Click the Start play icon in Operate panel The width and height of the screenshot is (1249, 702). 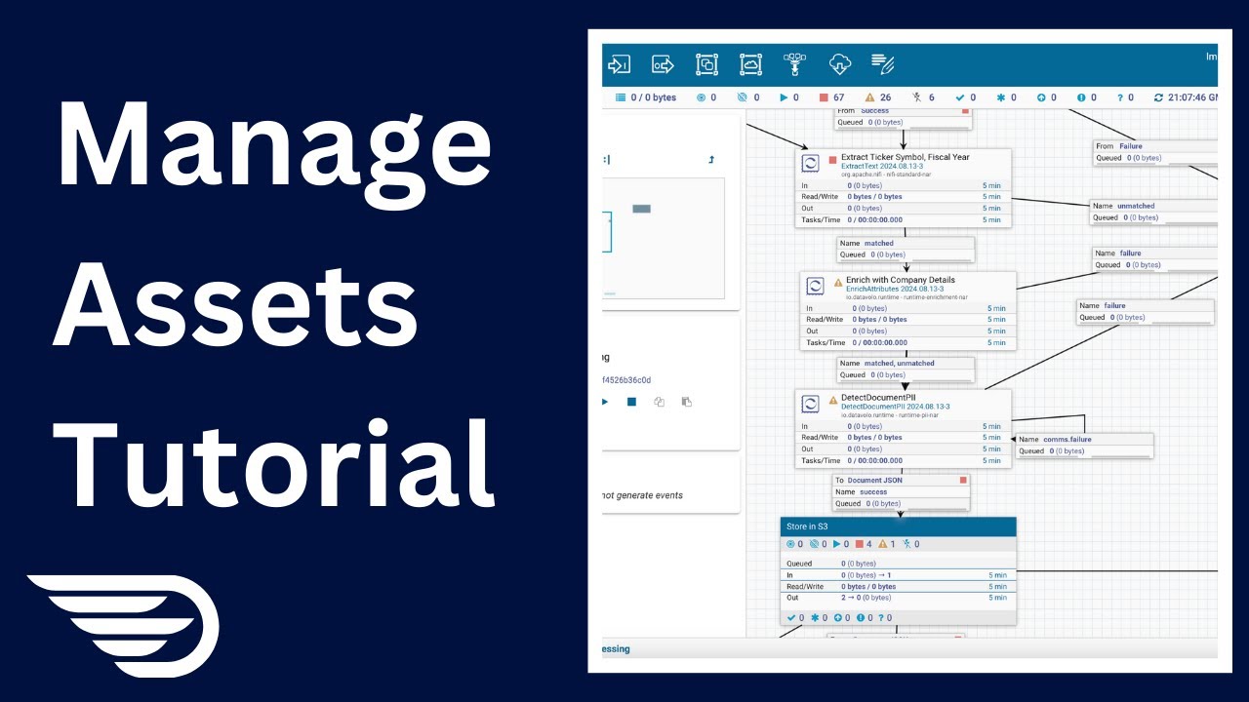click(x=605, y=402)
